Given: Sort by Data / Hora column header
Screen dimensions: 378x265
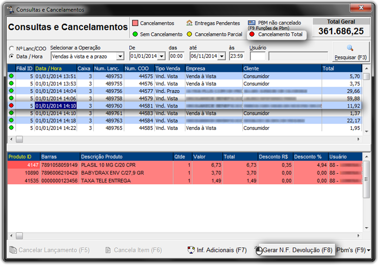Looking at the screenshot, I should [x=56, y=68].
